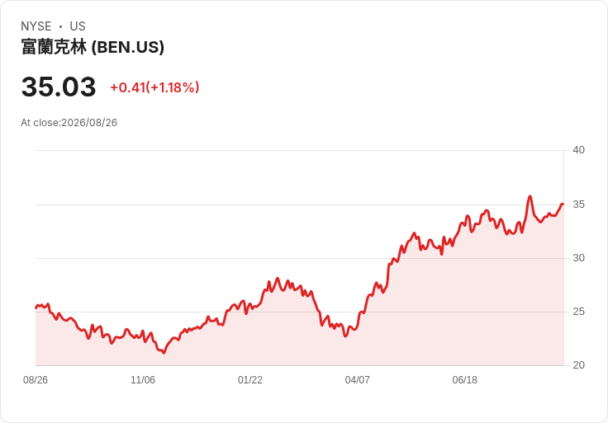The height and width of the screenshot is (423, 608).
Task: Click the 30 y-axis price label
Action: [x=578, y=258]
